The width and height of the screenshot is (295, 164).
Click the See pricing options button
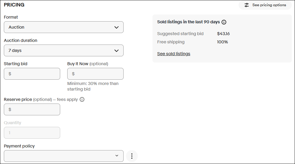click(x=265, y=5)
